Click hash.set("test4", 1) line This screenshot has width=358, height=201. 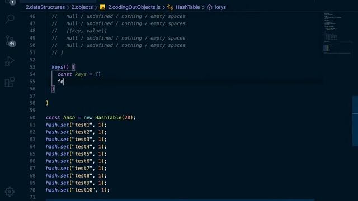click(x=76, y=146)
